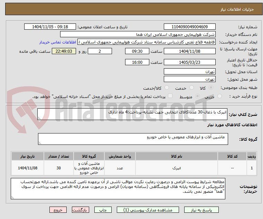Viewport: 263px width, 219px height.
Task: Click the خروج exit button
Action: [58, 210]
